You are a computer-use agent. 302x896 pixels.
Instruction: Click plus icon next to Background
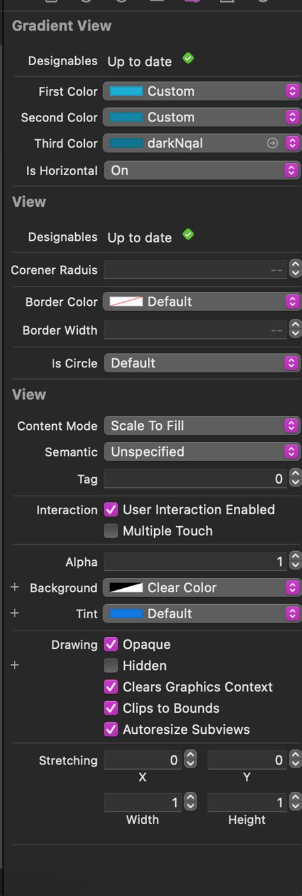coord(15,588)
